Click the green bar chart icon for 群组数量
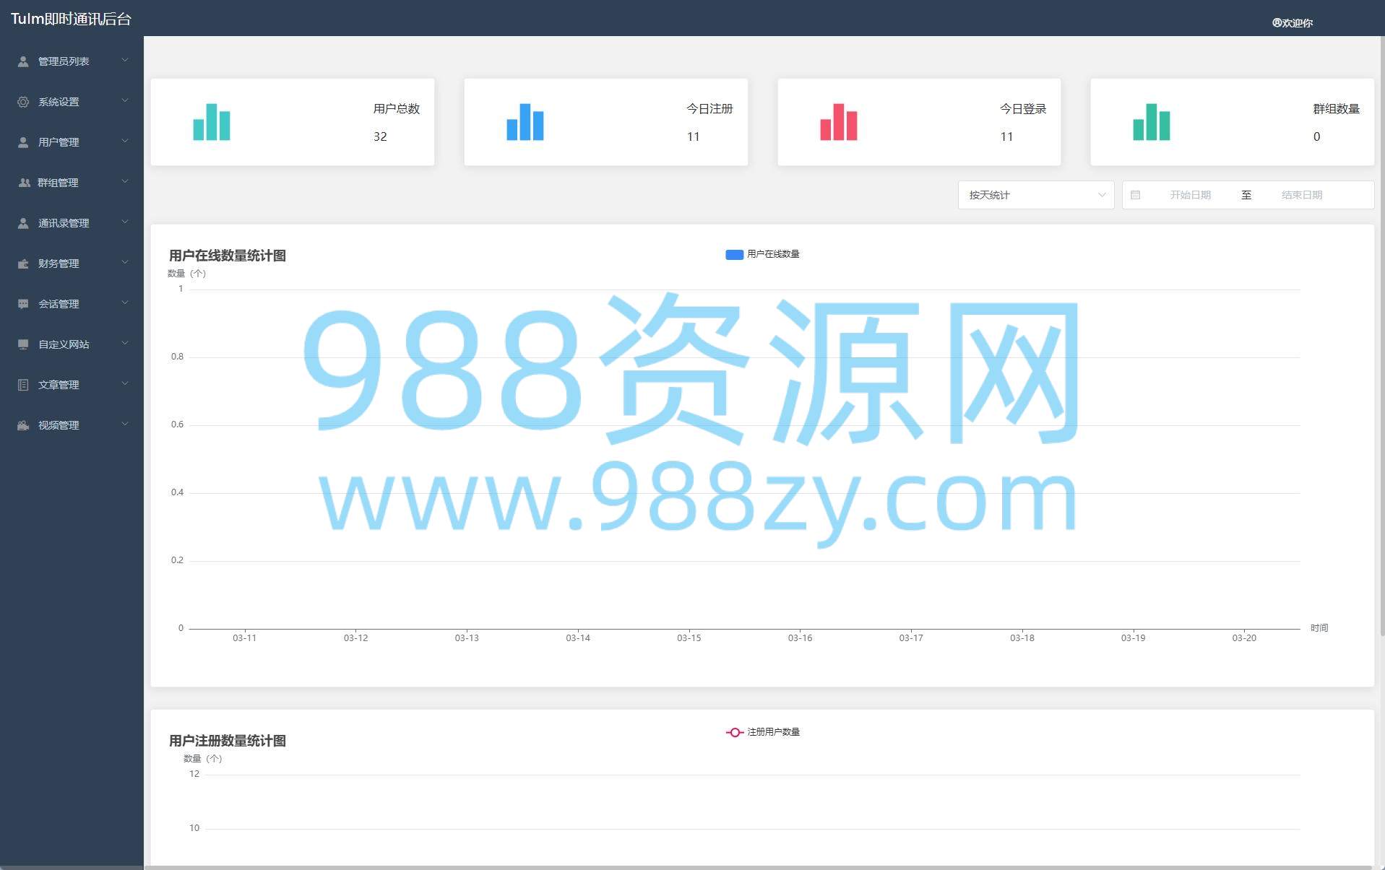The image size is (1385, 870). click(1152, 122)
